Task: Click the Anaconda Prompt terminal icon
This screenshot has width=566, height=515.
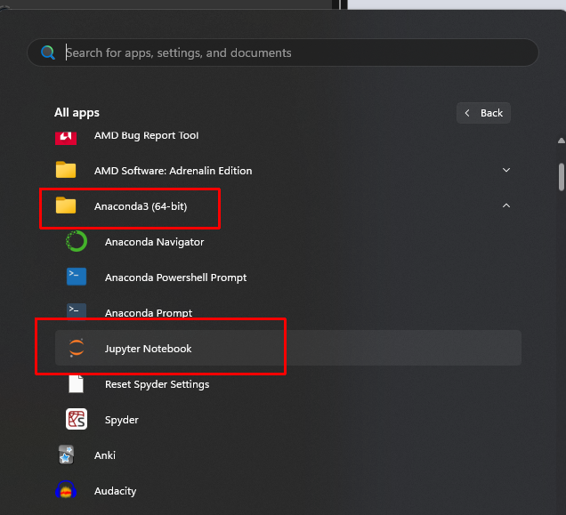Action: pyautogui.click(x=77, y=311)
